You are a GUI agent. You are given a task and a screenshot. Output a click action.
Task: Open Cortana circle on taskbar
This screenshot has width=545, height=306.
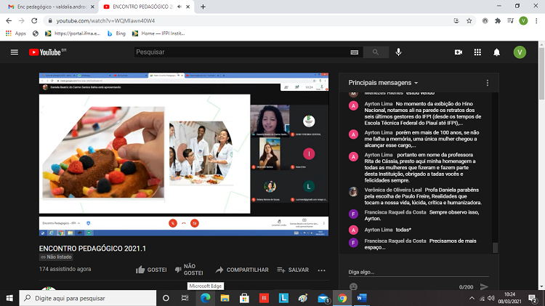(x=166, y=298)
